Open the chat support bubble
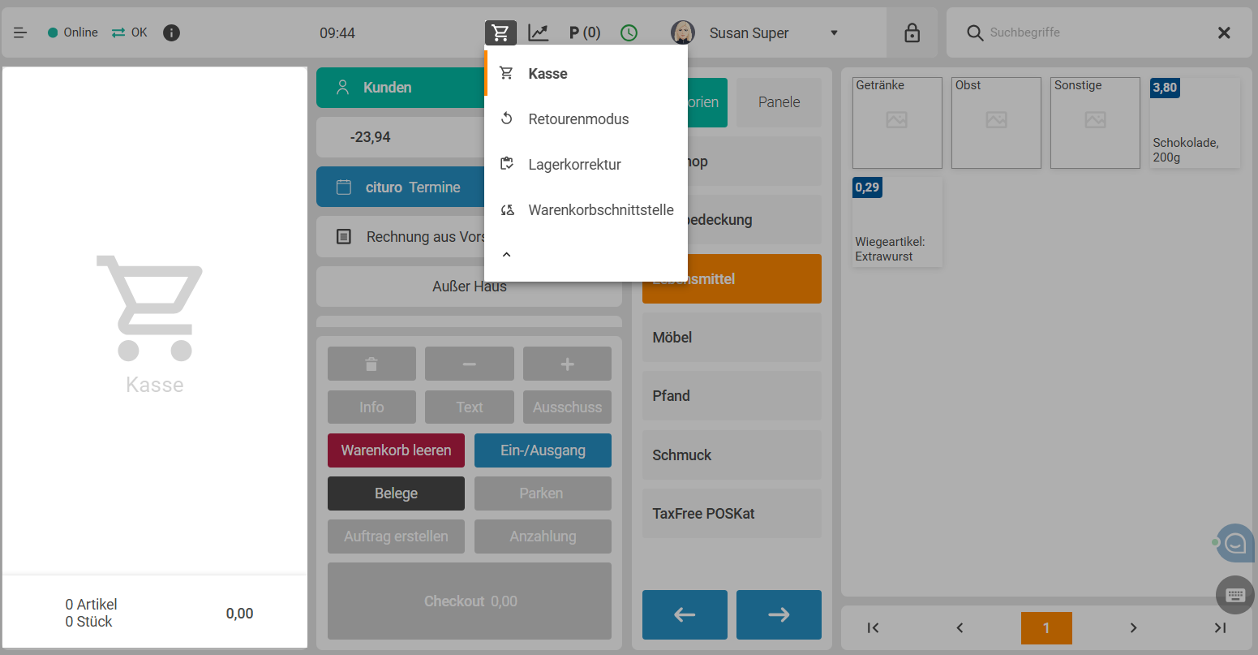Image resolution: width=1258 pixels, height=655 pixels. coord(1234,543)
